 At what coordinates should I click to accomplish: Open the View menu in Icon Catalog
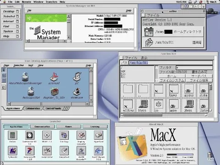coord(40,65)
